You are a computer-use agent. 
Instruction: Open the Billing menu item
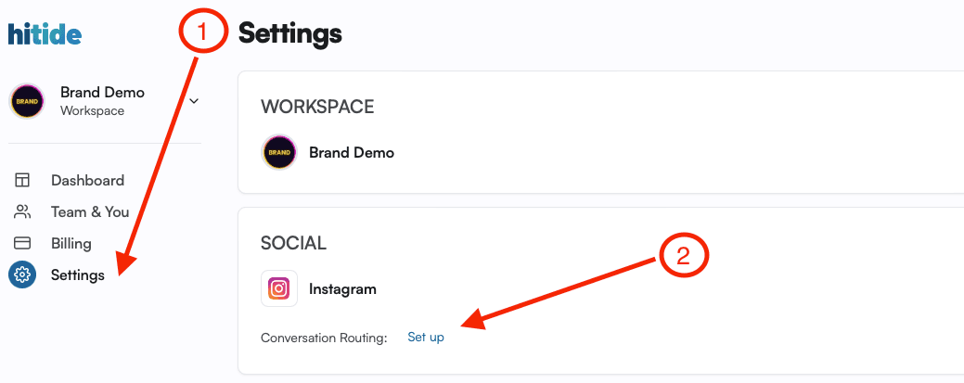click(71, 244)
